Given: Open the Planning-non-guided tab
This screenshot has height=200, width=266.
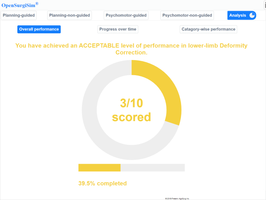Looking at the screenshot, I should 69,15.
